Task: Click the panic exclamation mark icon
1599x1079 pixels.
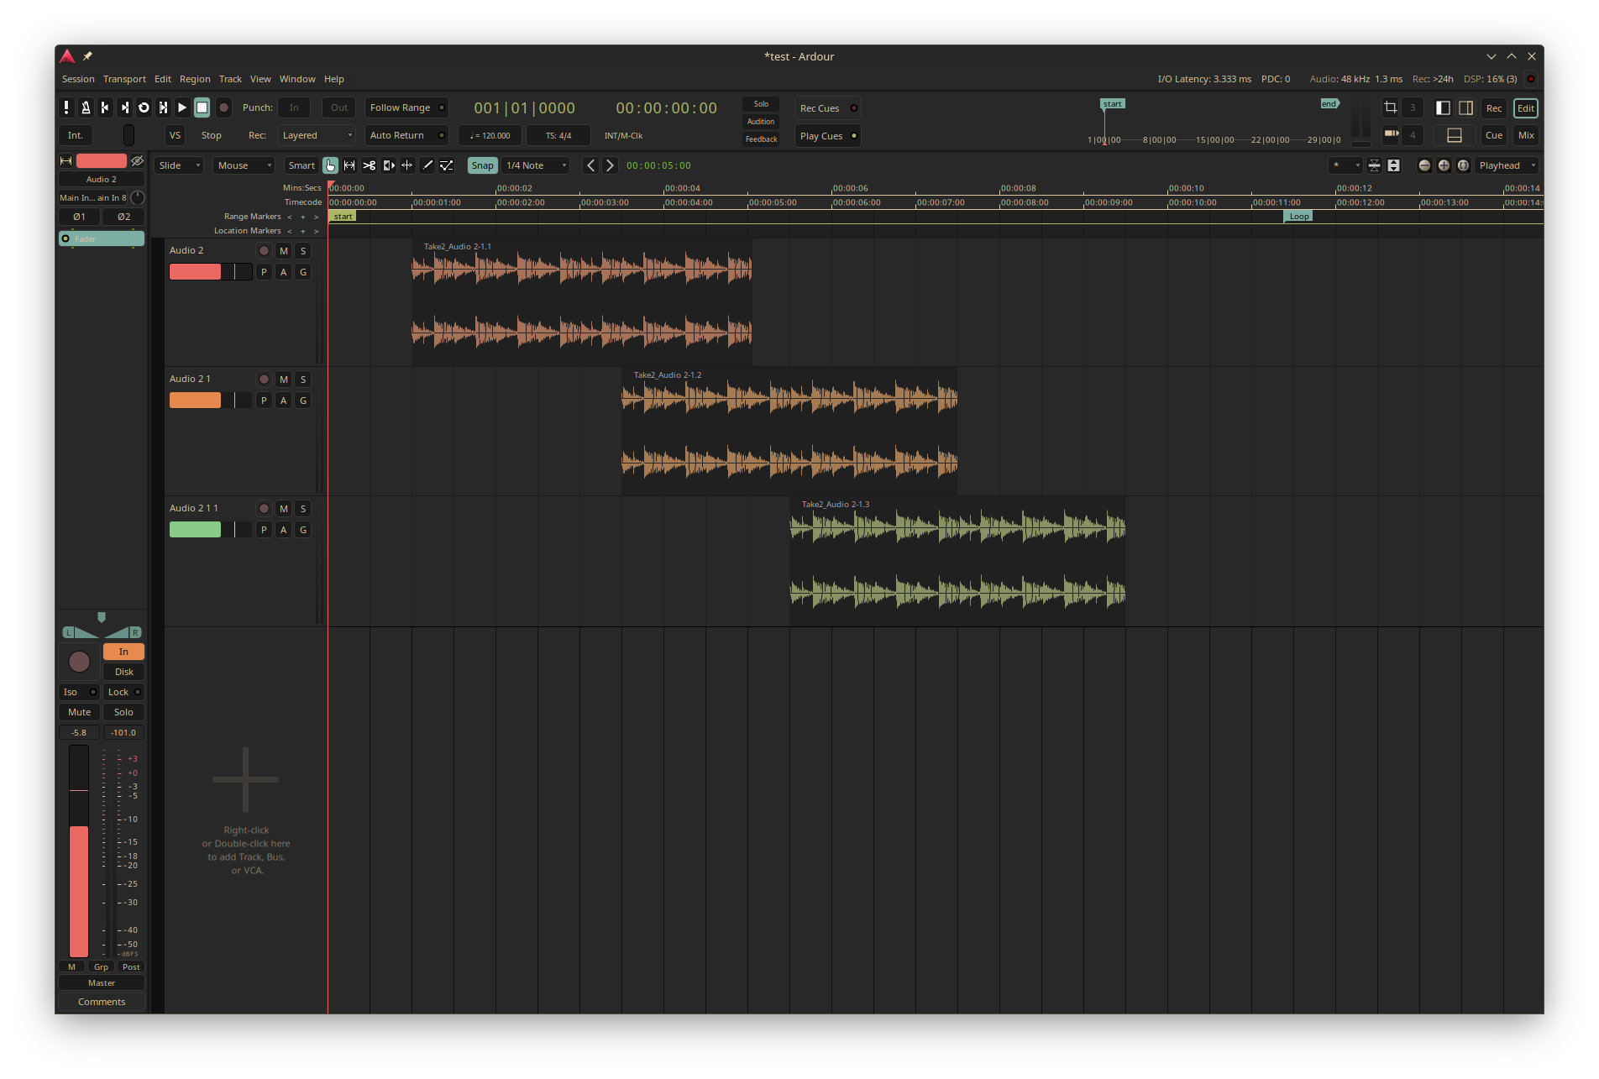Action: pyautogui.click(x=66, y=107)
